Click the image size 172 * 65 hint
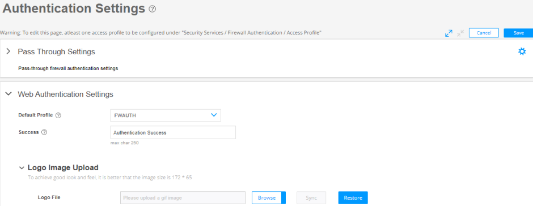The width and height of the screenshot is (533, 207). [110, 178]
